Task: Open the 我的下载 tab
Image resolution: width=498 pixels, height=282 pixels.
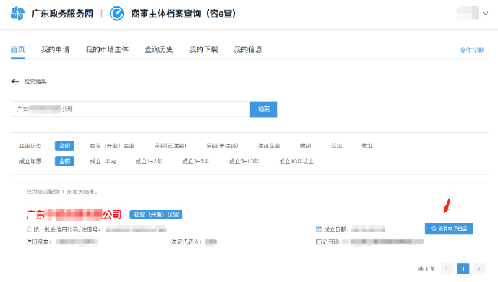Action: tap(204, 50)
